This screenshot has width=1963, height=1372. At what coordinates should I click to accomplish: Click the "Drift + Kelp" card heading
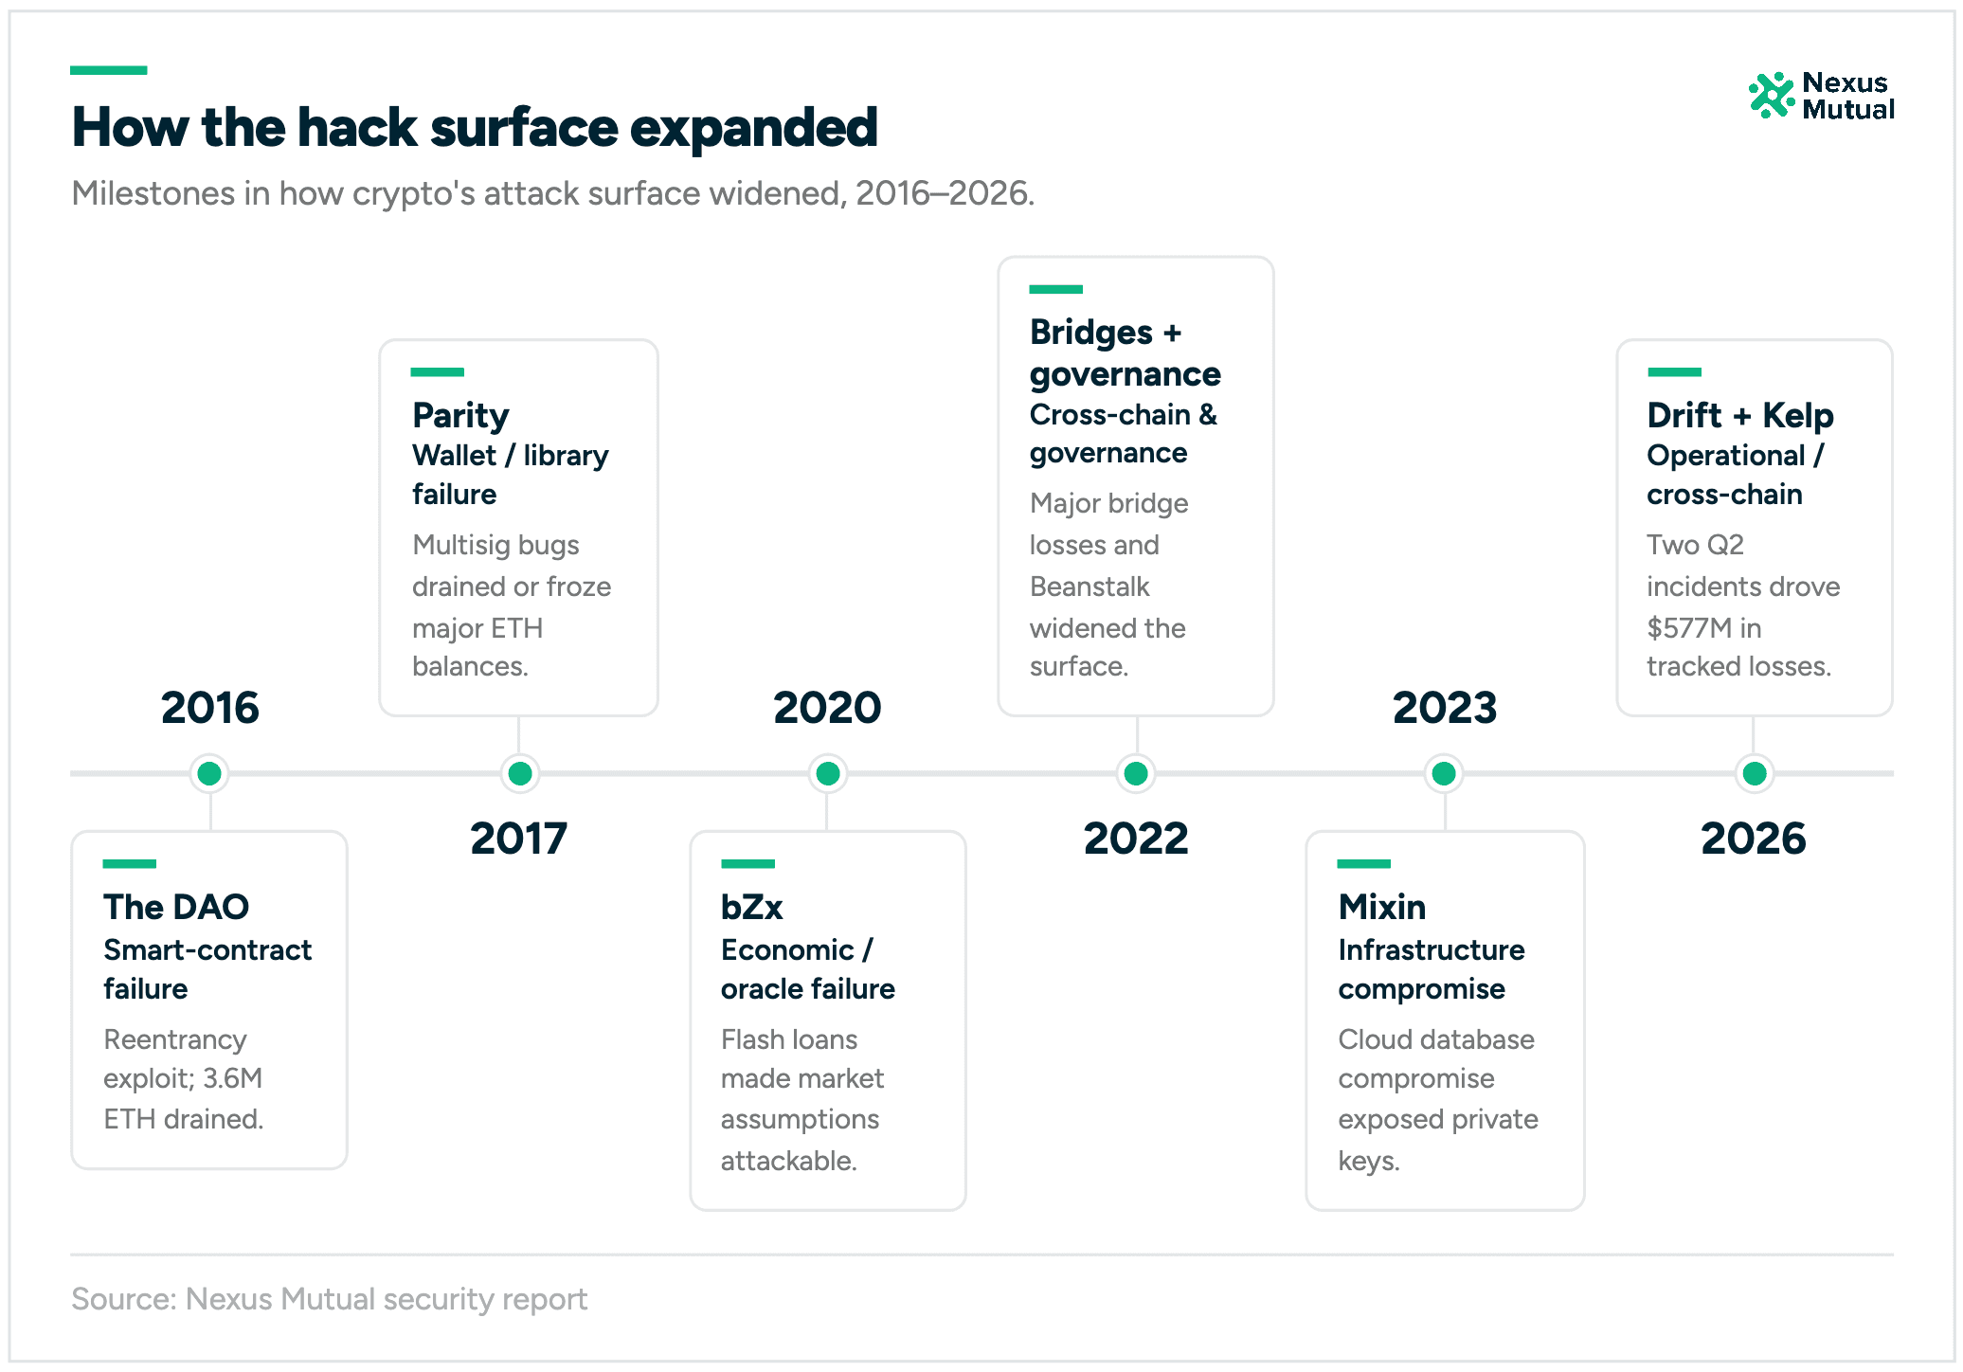[x=1740, y=416]
